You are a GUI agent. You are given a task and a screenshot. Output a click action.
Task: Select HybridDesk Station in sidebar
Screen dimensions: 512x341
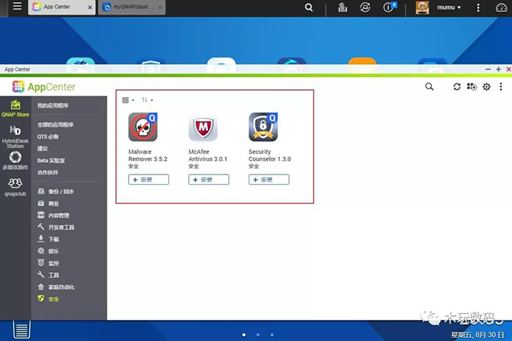point(15,137)
